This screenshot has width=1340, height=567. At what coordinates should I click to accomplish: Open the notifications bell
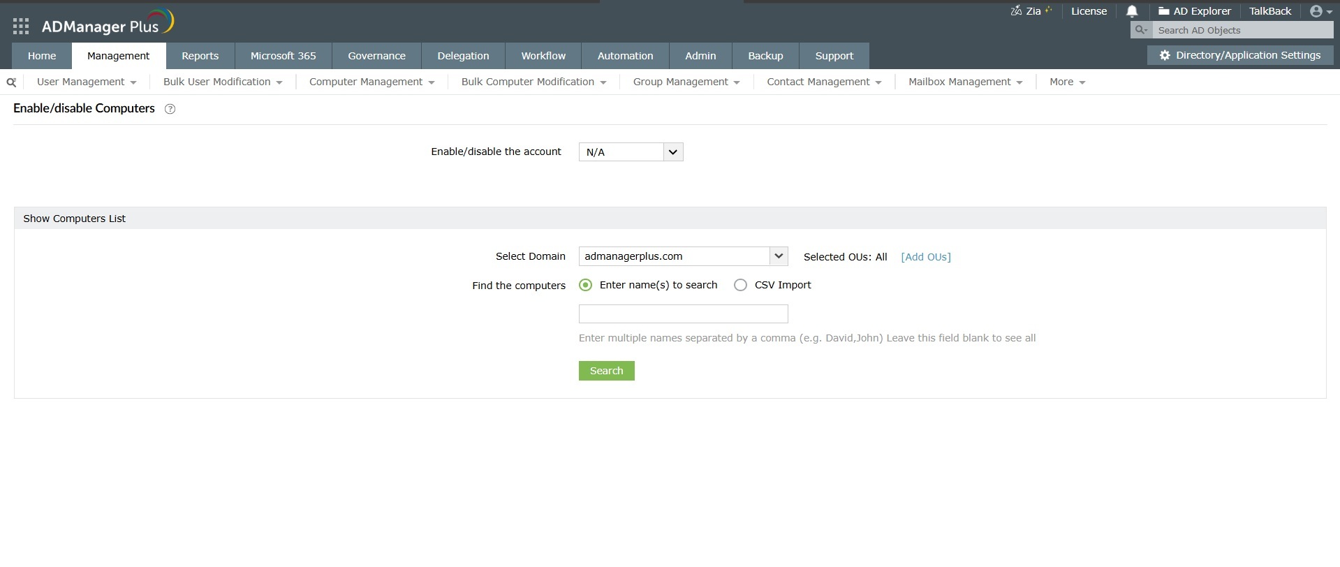pyautogui.click(x=1132, y=11)
